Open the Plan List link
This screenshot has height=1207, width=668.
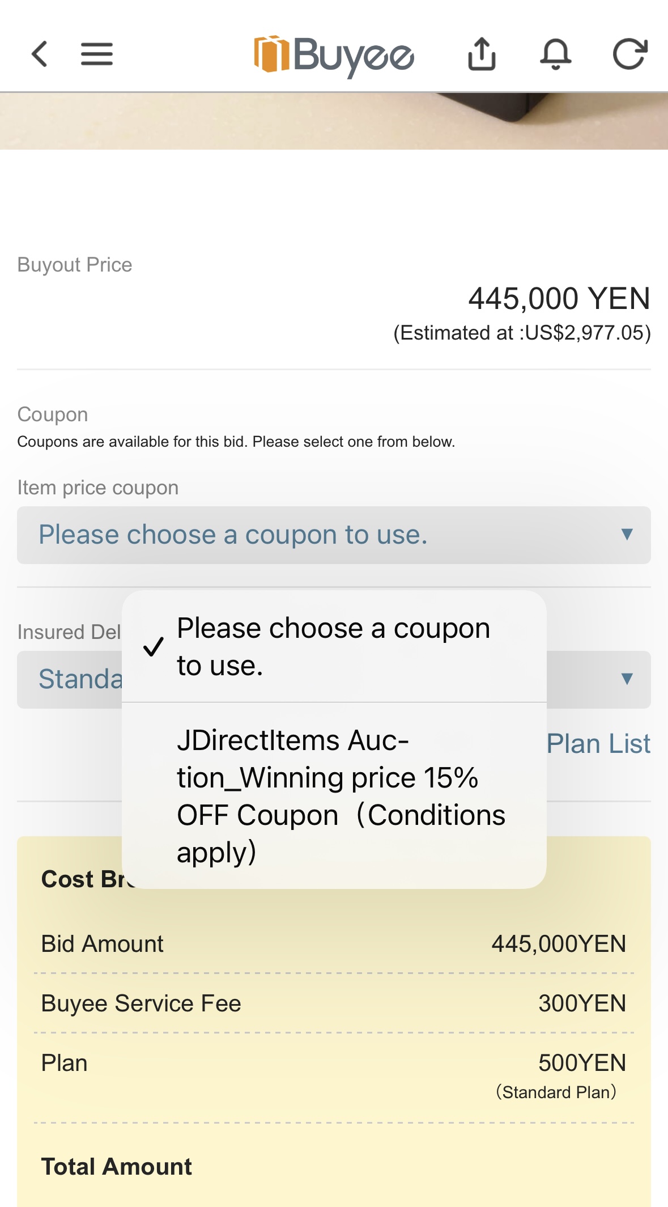click(x=598, y=744)
